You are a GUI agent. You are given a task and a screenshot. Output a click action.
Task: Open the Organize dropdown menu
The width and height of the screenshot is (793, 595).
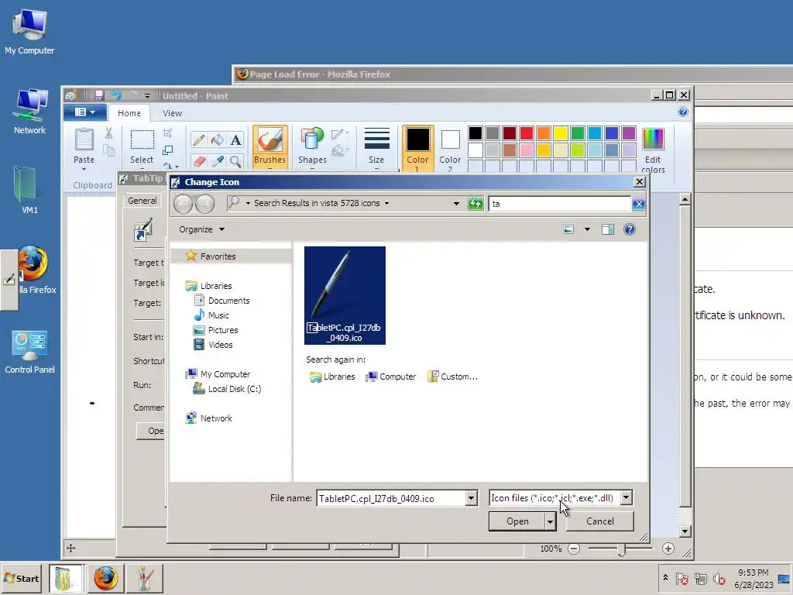(202, 229)
